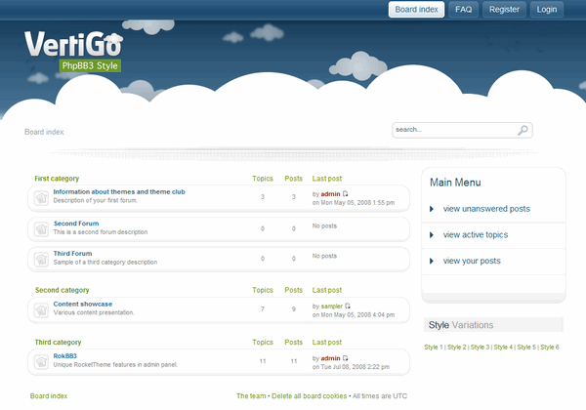Switch to Style 6 variation

tap(549, 347)
